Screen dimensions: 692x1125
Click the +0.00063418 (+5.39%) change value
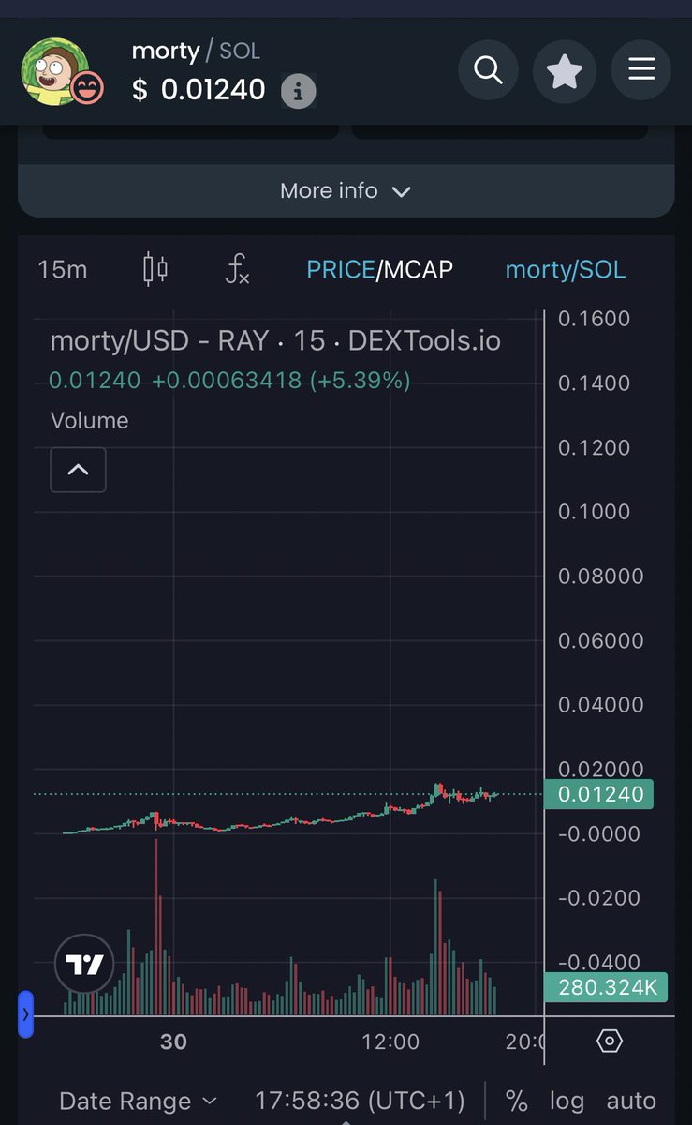pyautogui.click(x=281, y=381)
